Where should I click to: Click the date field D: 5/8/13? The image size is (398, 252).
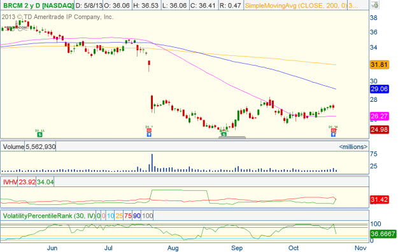click(89, 5)
